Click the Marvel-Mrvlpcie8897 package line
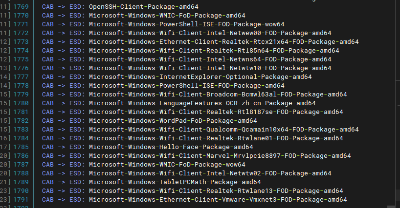The height and width of the screenshot is (208, 400). [x=220, y=156]
